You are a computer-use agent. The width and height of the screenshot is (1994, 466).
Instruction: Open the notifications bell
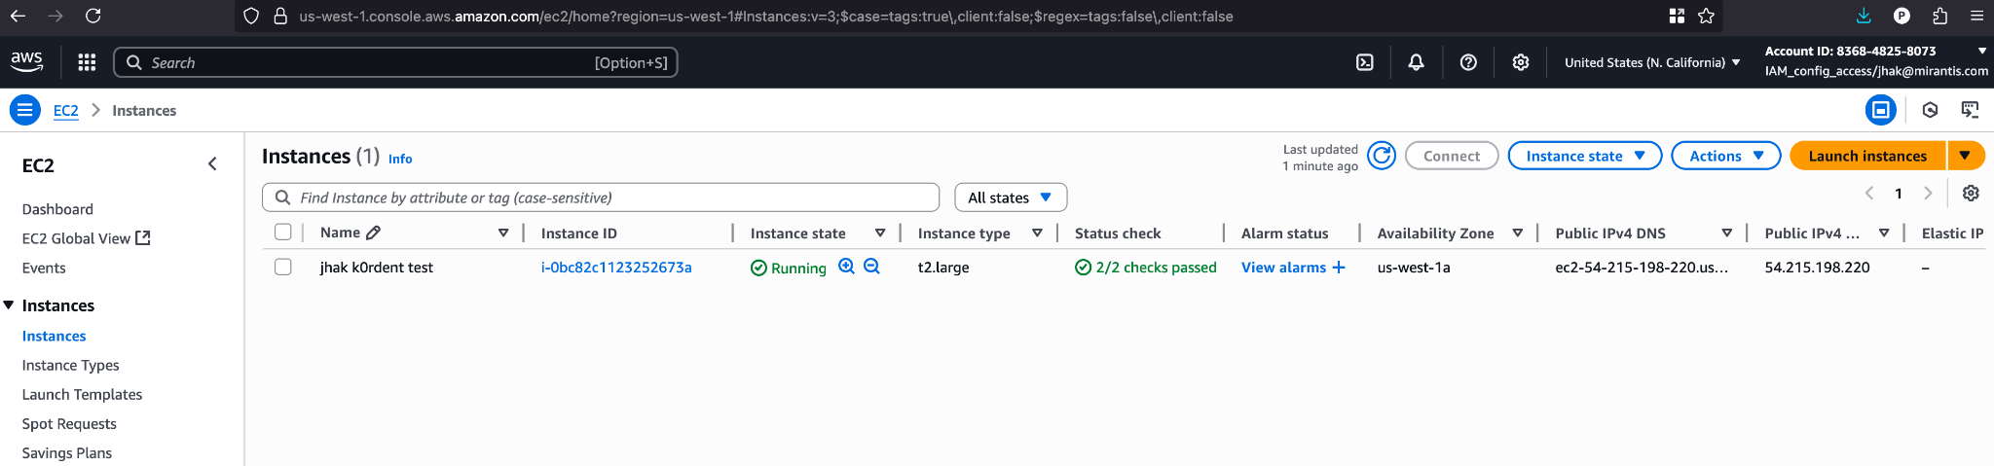1416,62
